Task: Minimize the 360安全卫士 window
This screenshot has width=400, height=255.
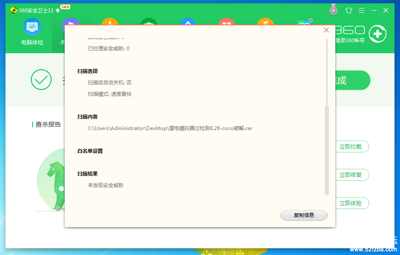Action: click(x=374, y=10)
